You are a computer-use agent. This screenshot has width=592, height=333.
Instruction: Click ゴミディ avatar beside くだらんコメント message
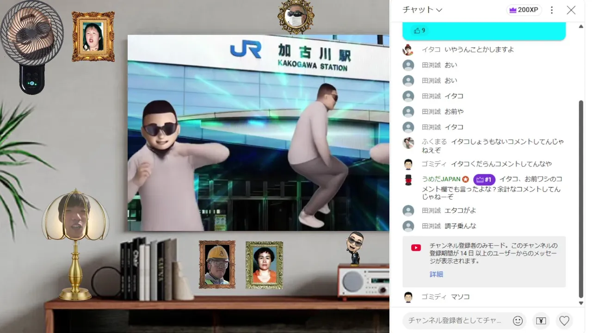(408, 164)
